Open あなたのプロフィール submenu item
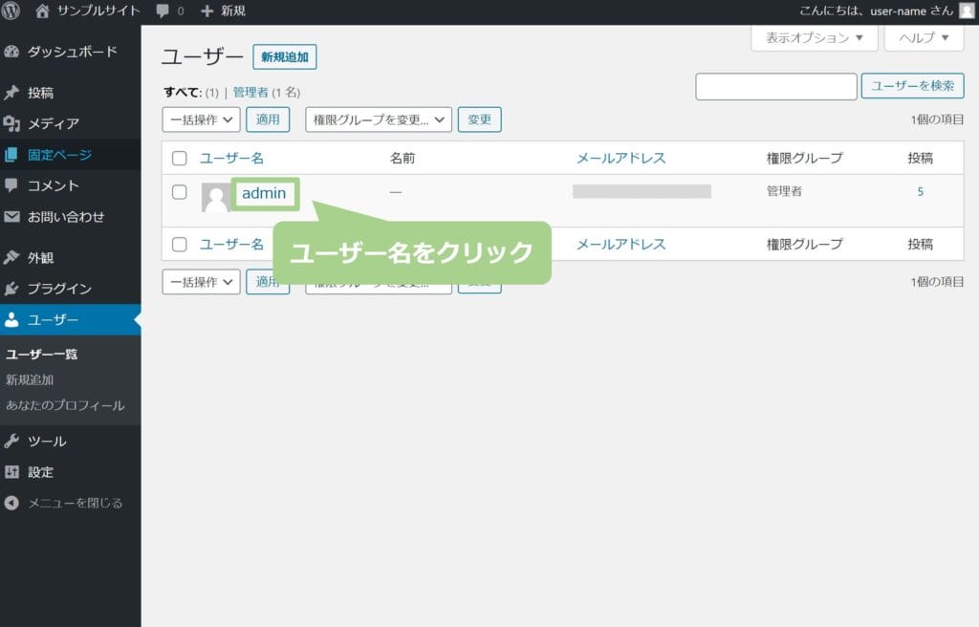This screenshot has width=979, height=627. pyautogui.click(x=65, y=405)
